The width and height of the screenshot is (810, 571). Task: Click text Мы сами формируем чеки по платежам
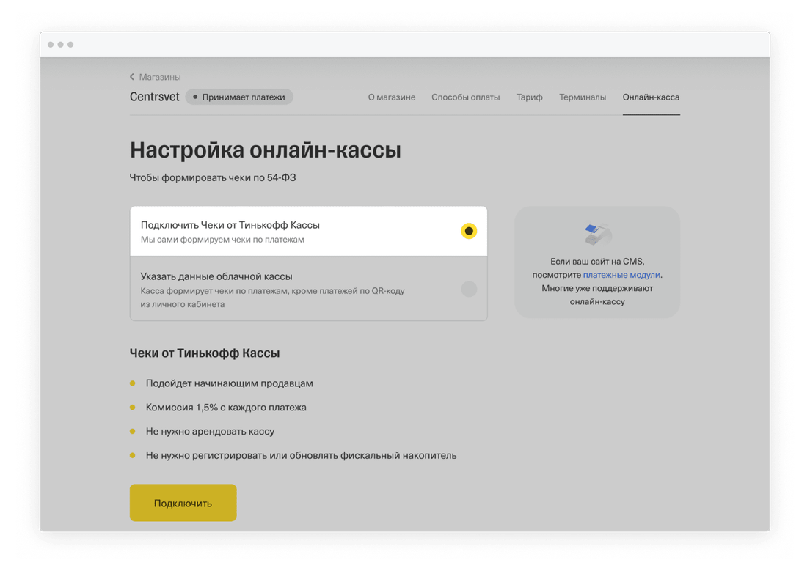(222, 240)
